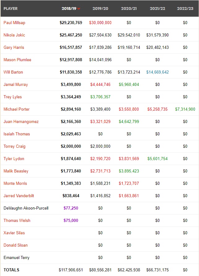Click the Will Barton link
Image resolution: width=199 pixels, height=276 pixels.
pos(13,72)
